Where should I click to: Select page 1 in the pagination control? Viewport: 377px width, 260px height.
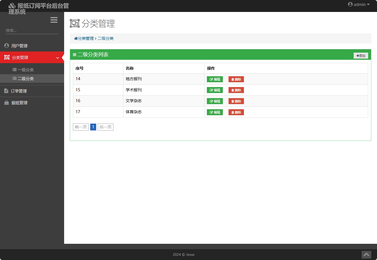[x=93, y=127]
